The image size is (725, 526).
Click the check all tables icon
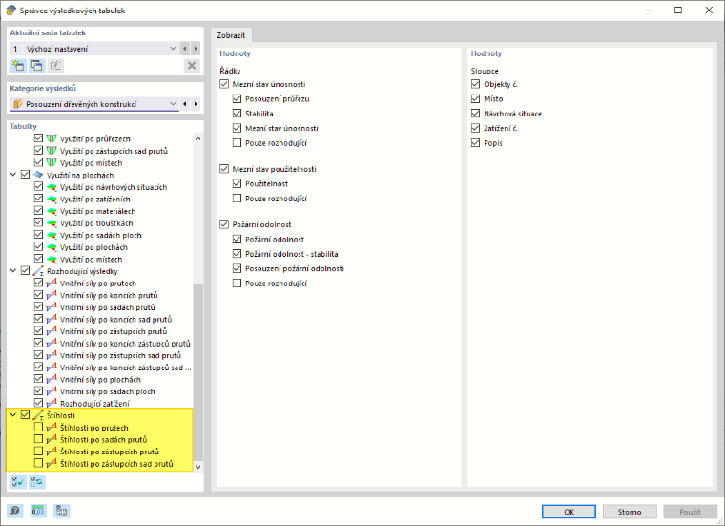click(18, 482)
